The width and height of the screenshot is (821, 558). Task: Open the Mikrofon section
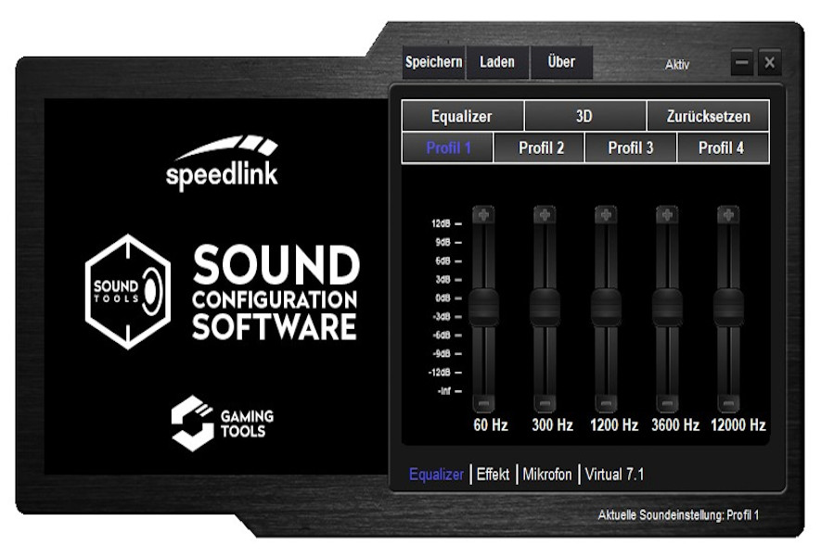point(547,475)
